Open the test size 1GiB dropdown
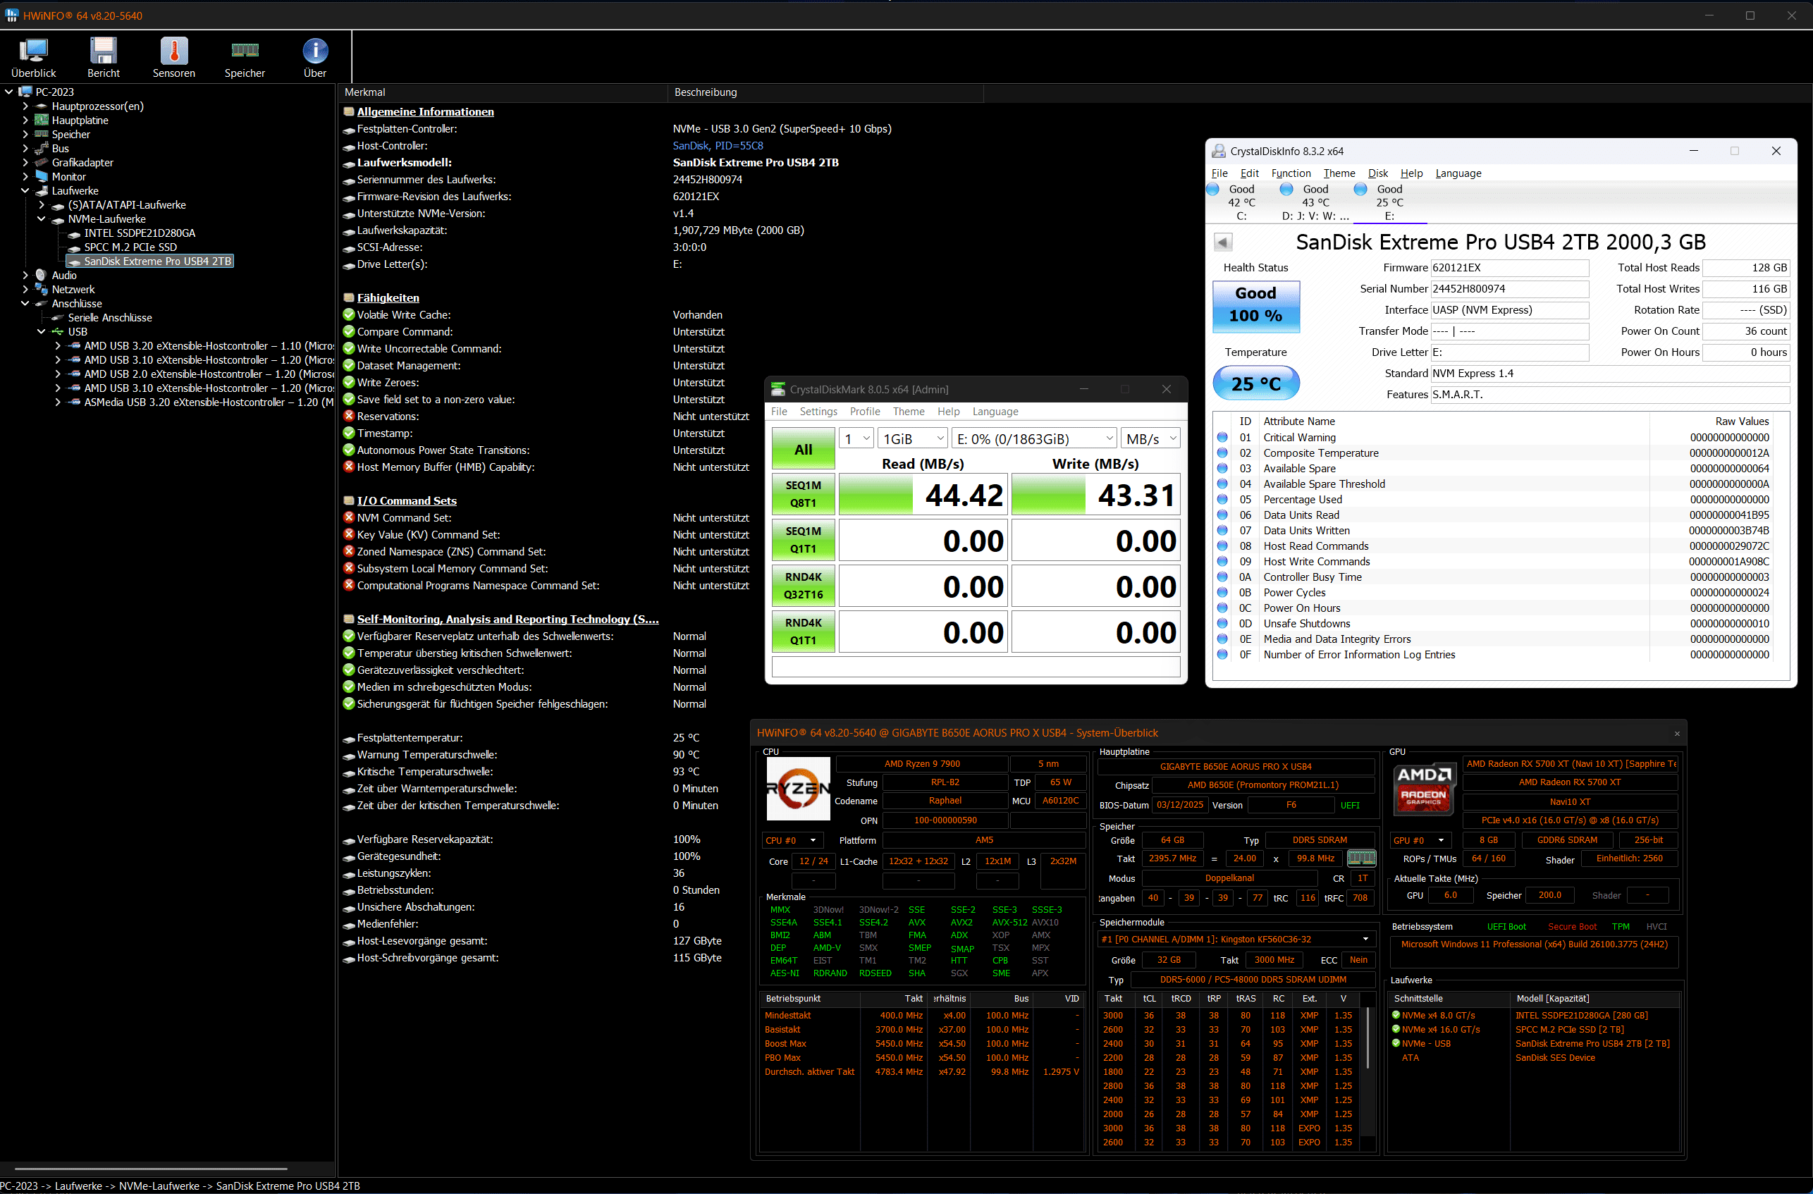The height and width of the screenshot is (1194, 1813). pos(913,438)
